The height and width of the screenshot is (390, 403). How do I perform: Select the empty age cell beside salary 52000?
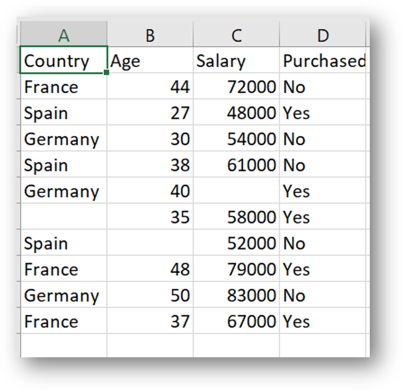coord(150,243)
